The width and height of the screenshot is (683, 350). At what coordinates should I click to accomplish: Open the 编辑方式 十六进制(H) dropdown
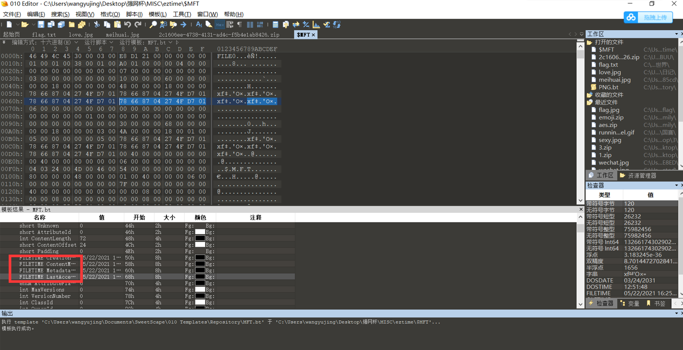(75, 42)
